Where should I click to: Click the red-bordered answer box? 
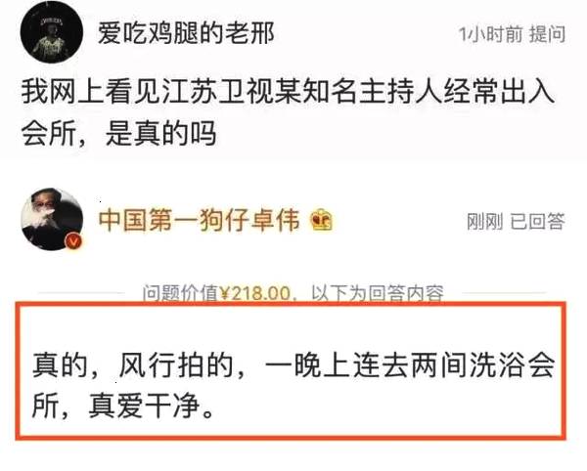point(291,370)
